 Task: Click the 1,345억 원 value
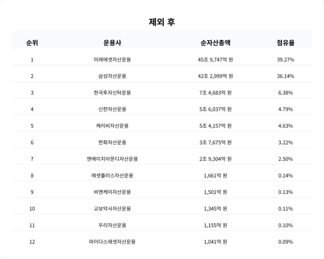click(215, 209)
